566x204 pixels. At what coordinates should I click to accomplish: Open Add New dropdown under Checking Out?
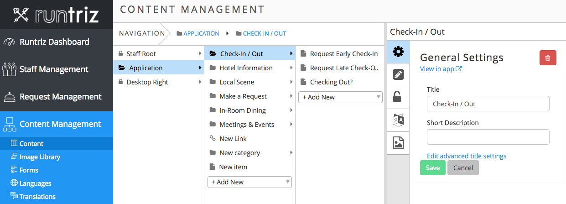click(340, 97)
